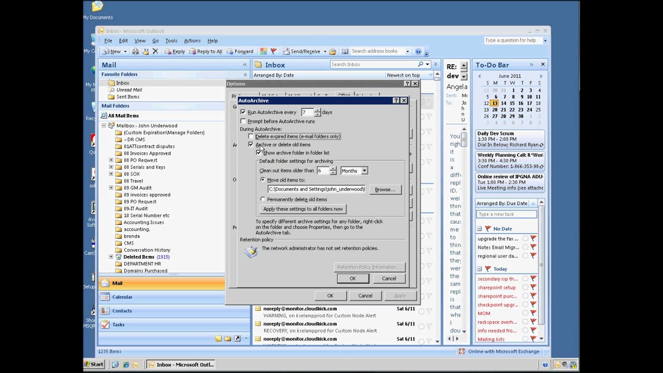Open the File menu
Image resolution: width=663 pixels, height=373 pixels.
pos(108,40)
